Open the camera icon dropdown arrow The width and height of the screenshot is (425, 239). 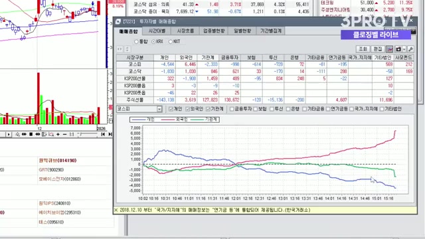click(x=404, y=49)
